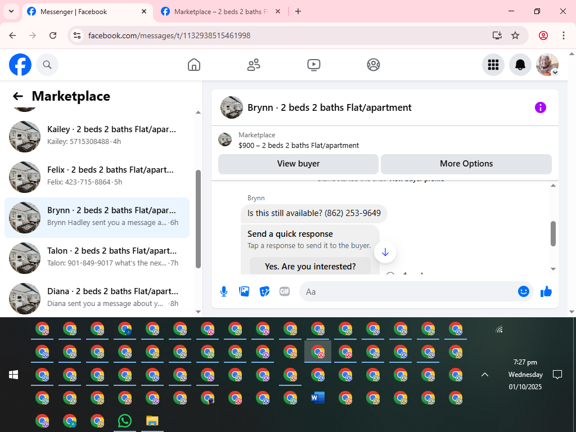The image size is (576, 432).
Task: Click the Facebook search magnifier icon
Action: tap(47, 65)
